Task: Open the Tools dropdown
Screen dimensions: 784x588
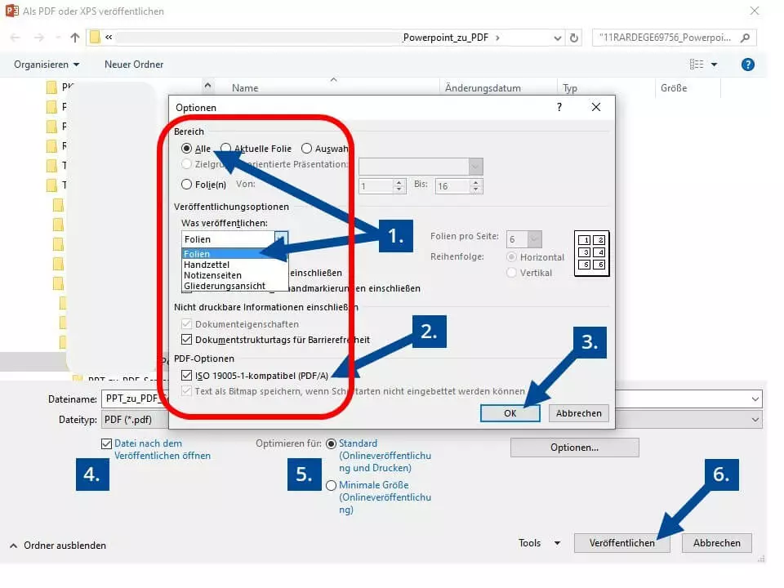Action: (x=539, y=543)
